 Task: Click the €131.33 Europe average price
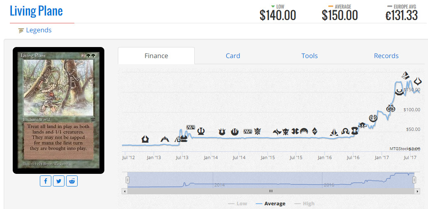pyautogui.click(x=401, y=15)
